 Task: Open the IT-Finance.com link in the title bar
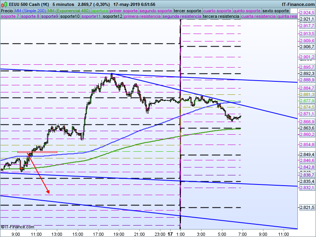[x=298, y=4]
